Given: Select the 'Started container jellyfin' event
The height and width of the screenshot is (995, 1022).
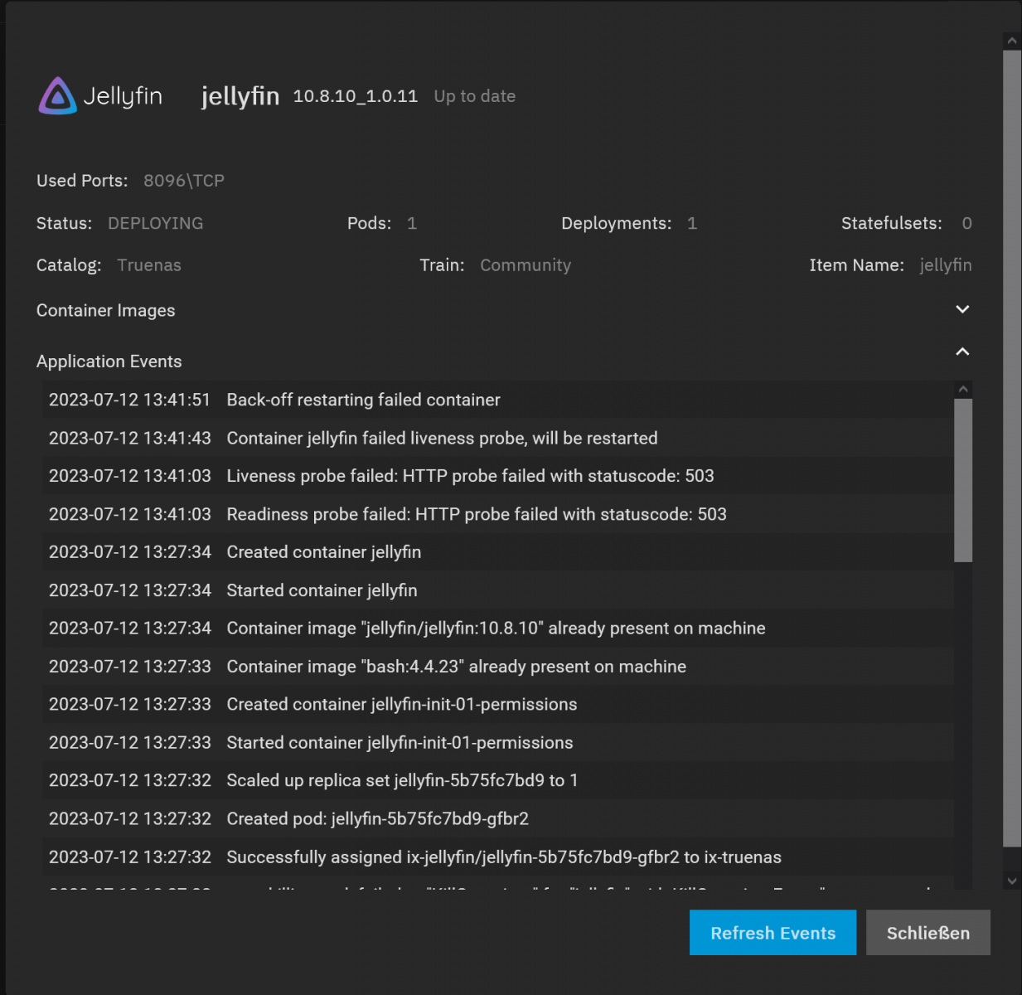Looking at the screenshot, I should 497,590.
